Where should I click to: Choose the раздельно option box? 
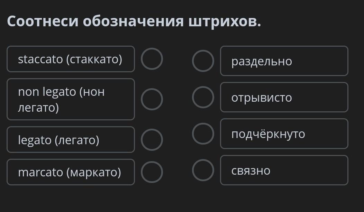[x=284, y=61]
